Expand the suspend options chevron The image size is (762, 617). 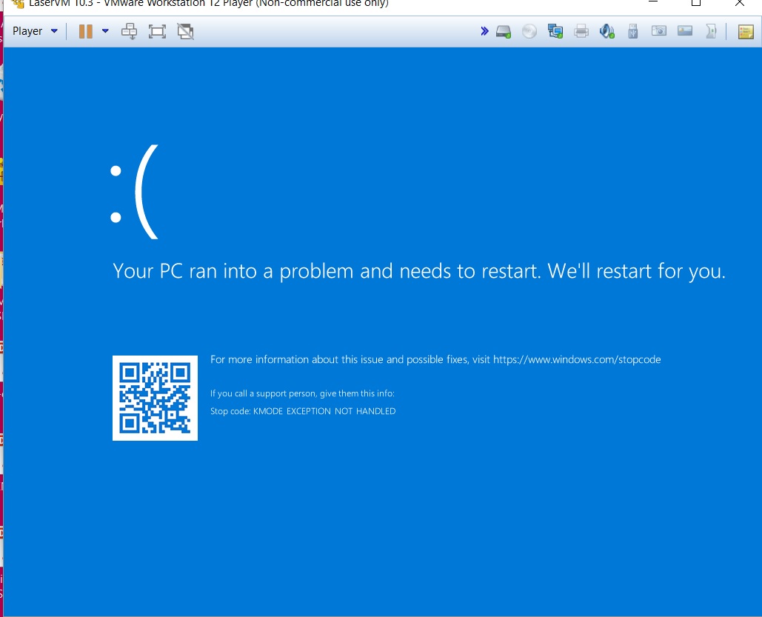tap(104, 31)
